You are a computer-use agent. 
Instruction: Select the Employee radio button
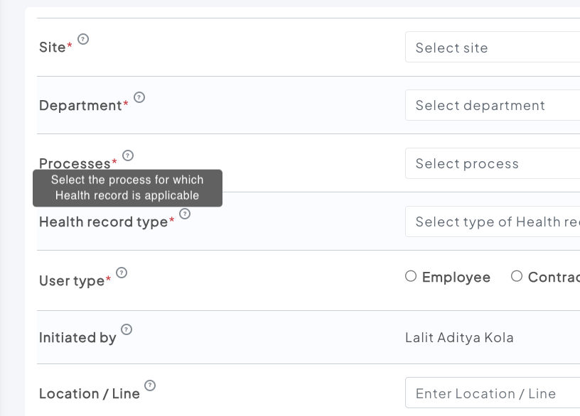tap(411, 276)
